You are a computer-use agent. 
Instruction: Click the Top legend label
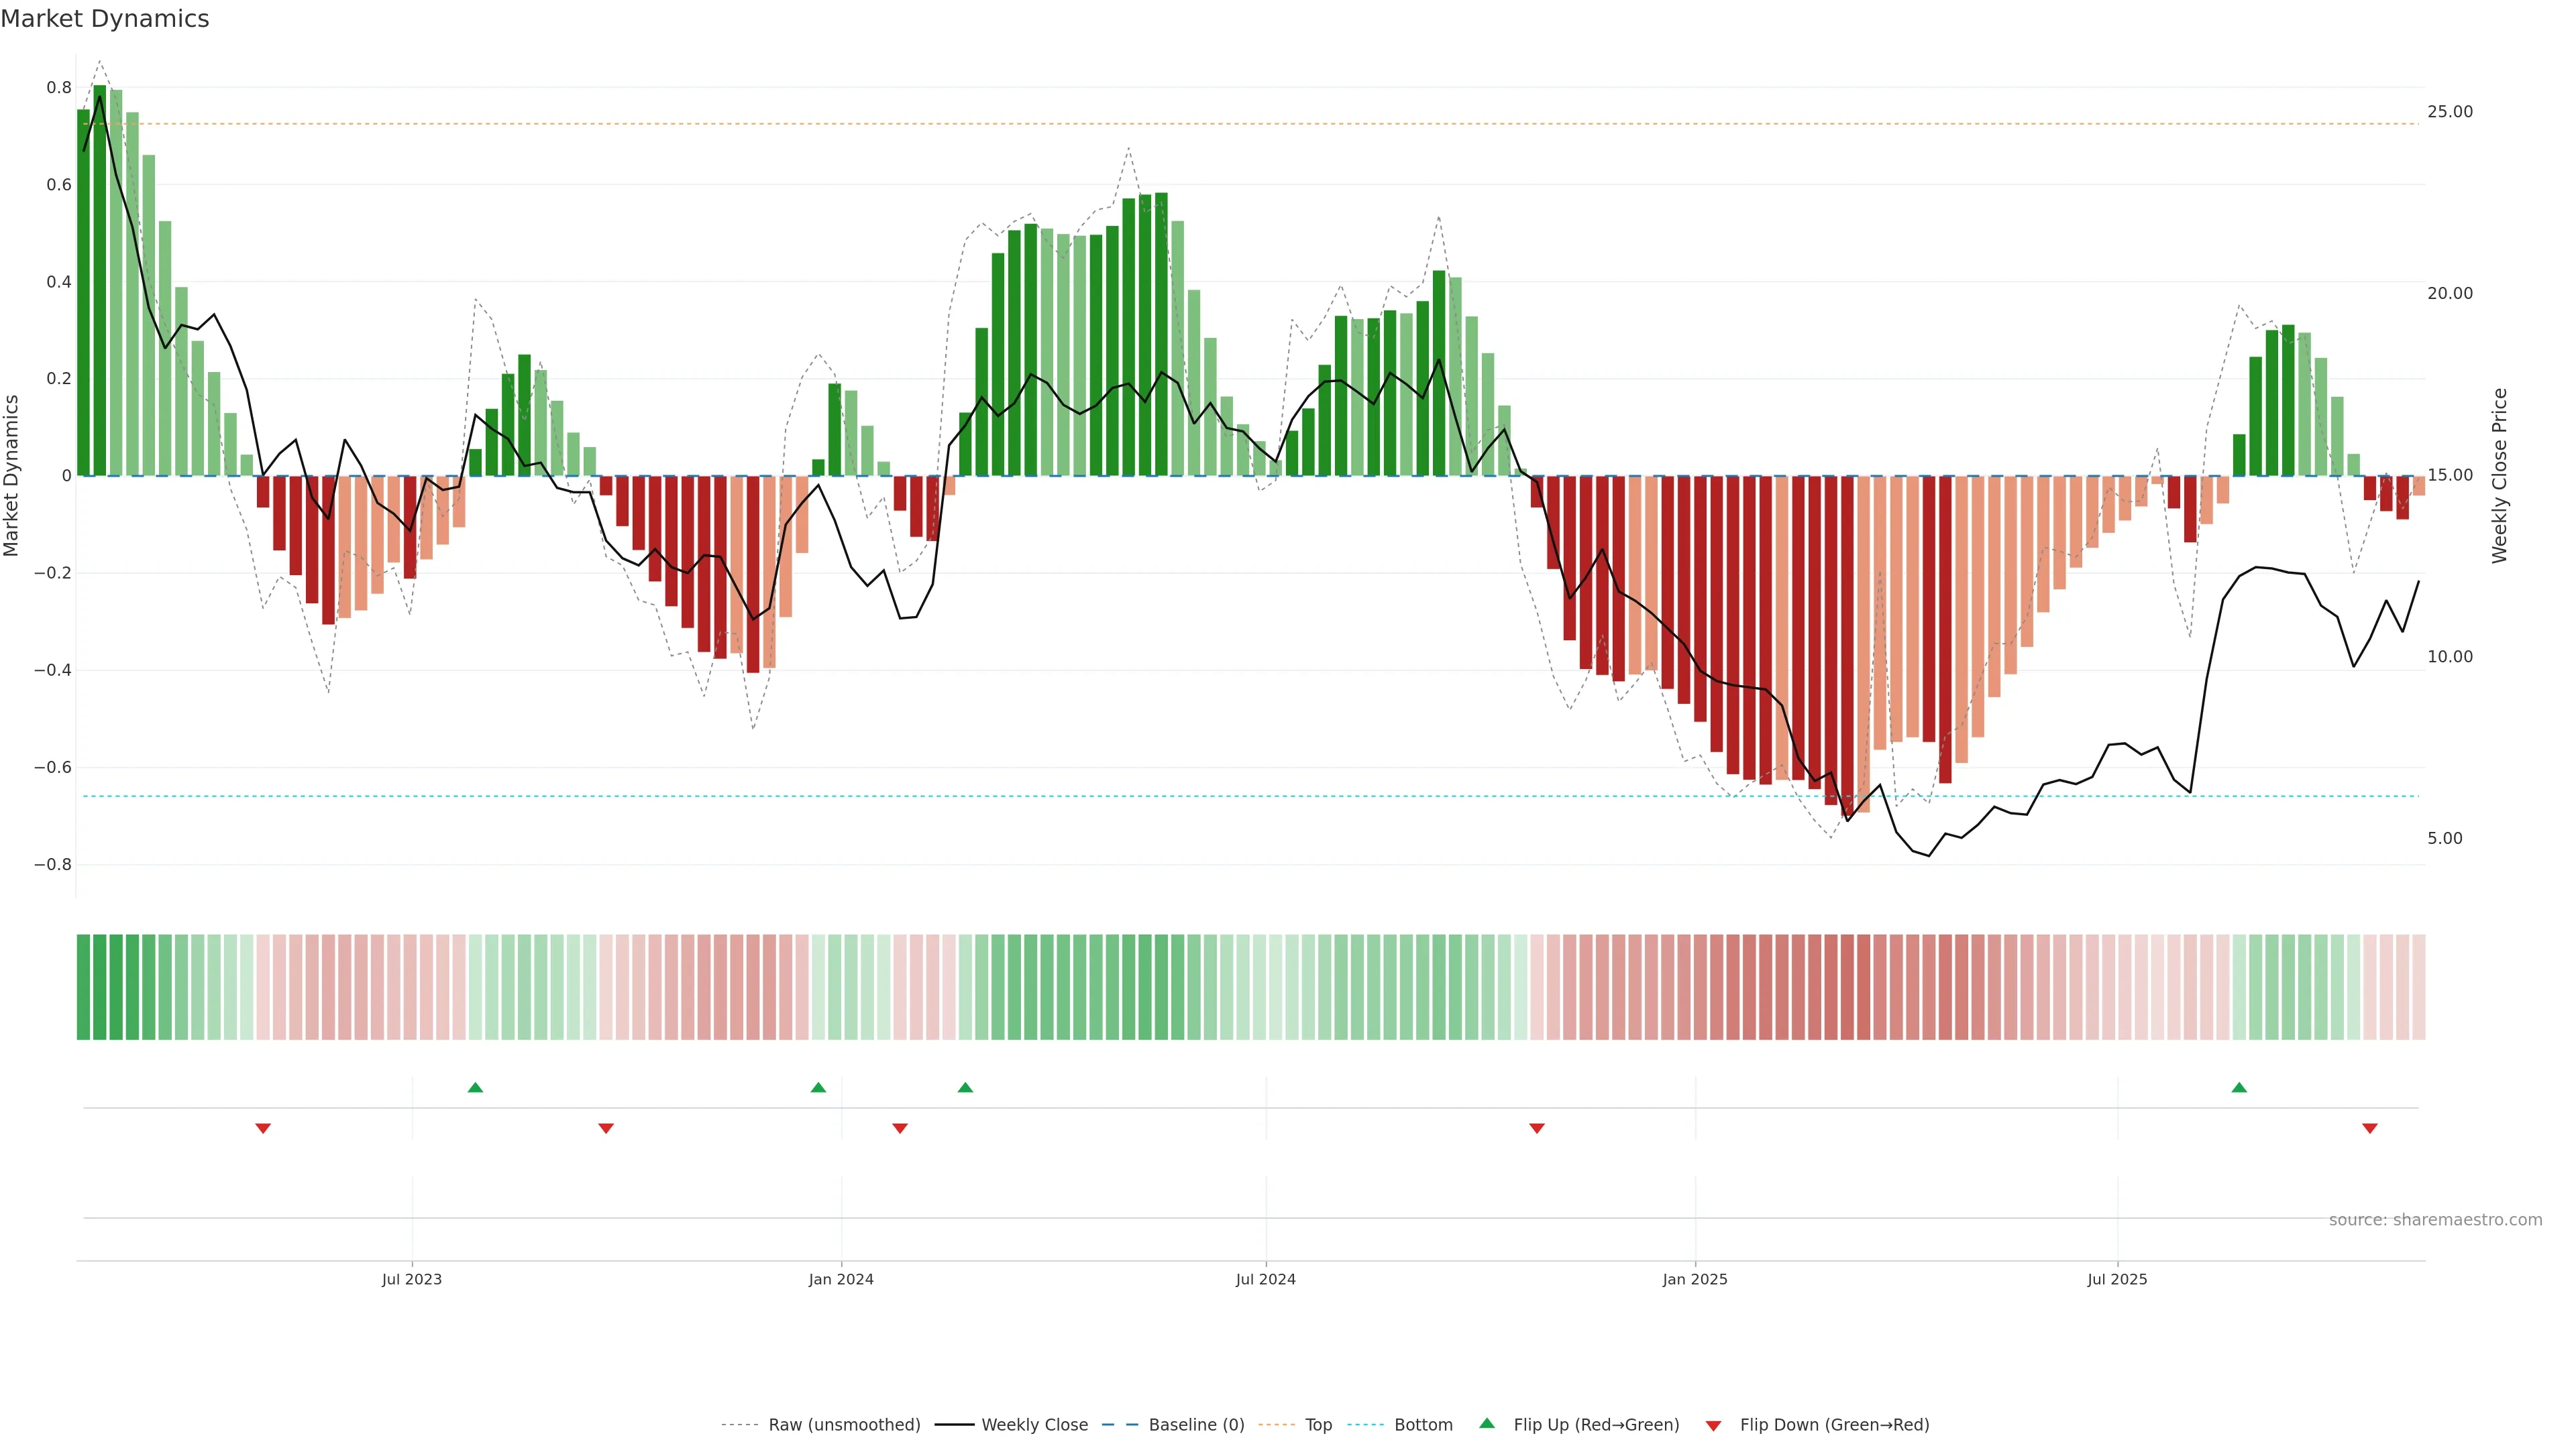coord(1318,1424)
